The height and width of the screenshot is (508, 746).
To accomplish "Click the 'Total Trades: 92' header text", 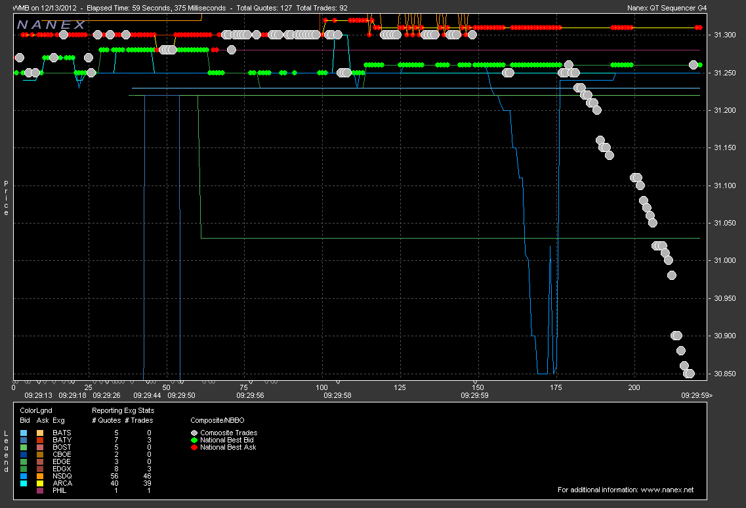I will pos(321,8).
